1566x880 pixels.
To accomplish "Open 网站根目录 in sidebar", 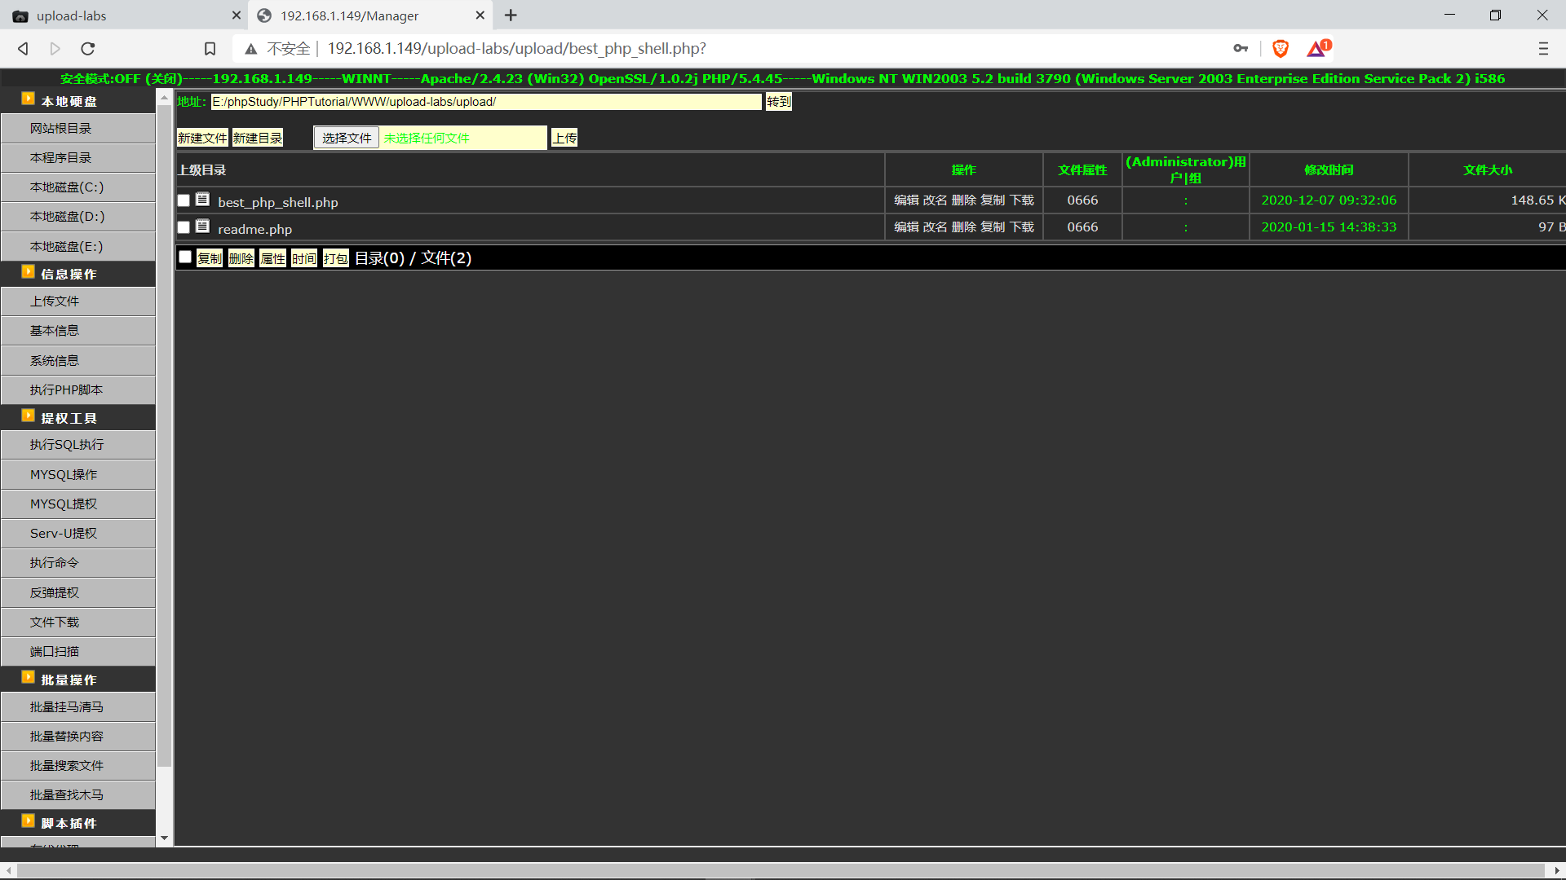I will point(78,129).
